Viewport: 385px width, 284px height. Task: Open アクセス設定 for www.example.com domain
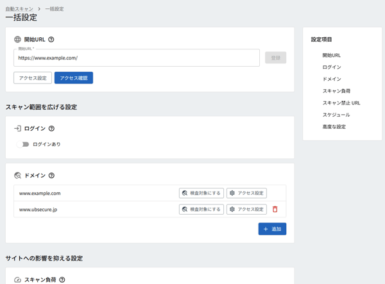coord(246,193)
